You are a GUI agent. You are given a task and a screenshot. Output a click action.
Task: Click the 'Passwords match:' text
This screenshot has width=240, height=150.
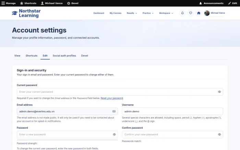click(131, 141)
